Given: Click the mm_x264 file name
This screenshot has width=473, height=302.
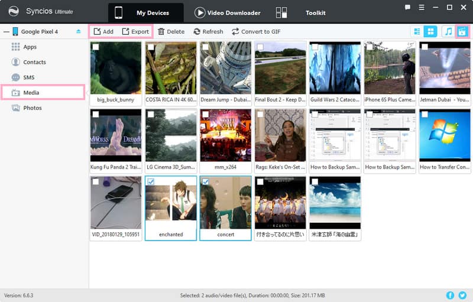Looking at the screenshot, I should (x=225, y=167).
